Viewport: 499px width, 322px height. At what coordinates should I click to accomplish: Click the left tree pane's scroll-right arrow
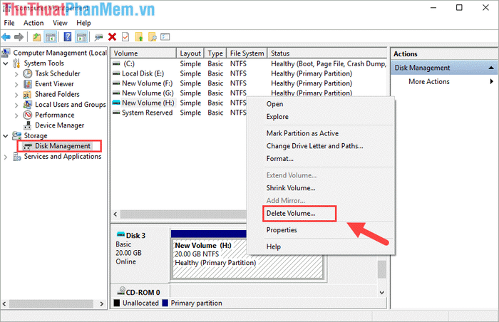[x=101, y=304]
